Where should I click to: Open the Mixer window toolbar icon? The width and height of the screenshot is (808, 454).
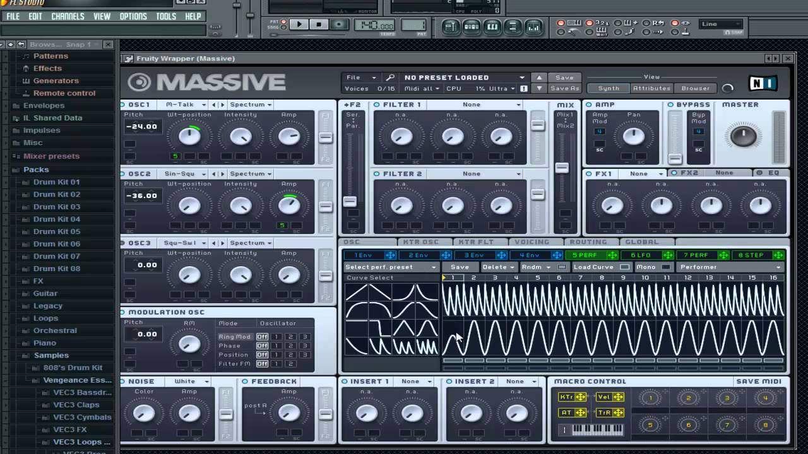(534, 26)
